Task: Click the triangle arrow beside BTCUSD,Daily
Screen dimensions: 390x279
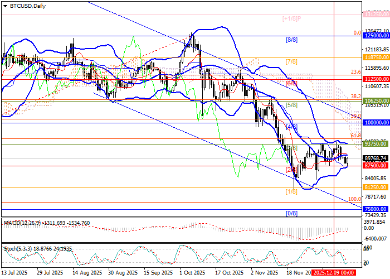Action: click(5, 6)
